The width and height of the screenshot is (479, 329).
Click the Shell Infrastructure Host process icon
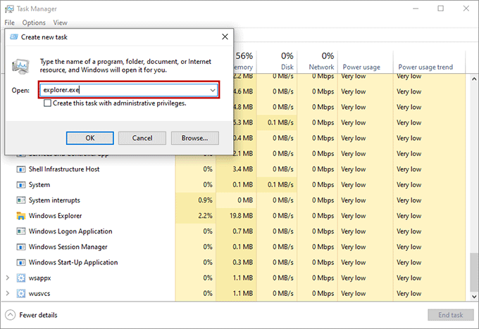[20, 169]
